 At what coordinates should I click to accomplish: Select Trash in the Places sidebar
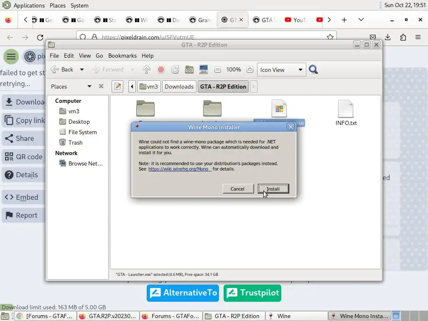click(x=75, y=143)
